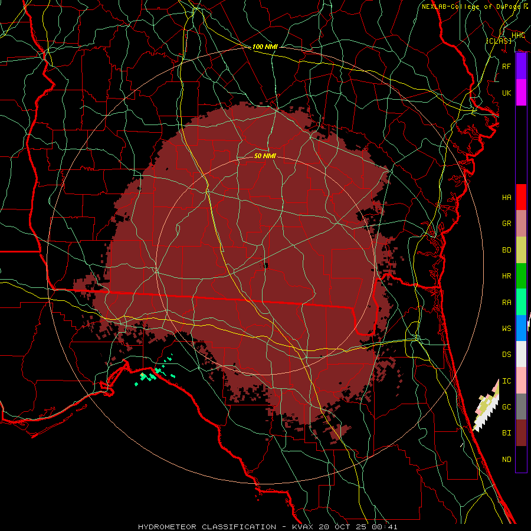531x531 pixels.
Task: Click the "IC" legend label
Action: (x=507, y=381)
